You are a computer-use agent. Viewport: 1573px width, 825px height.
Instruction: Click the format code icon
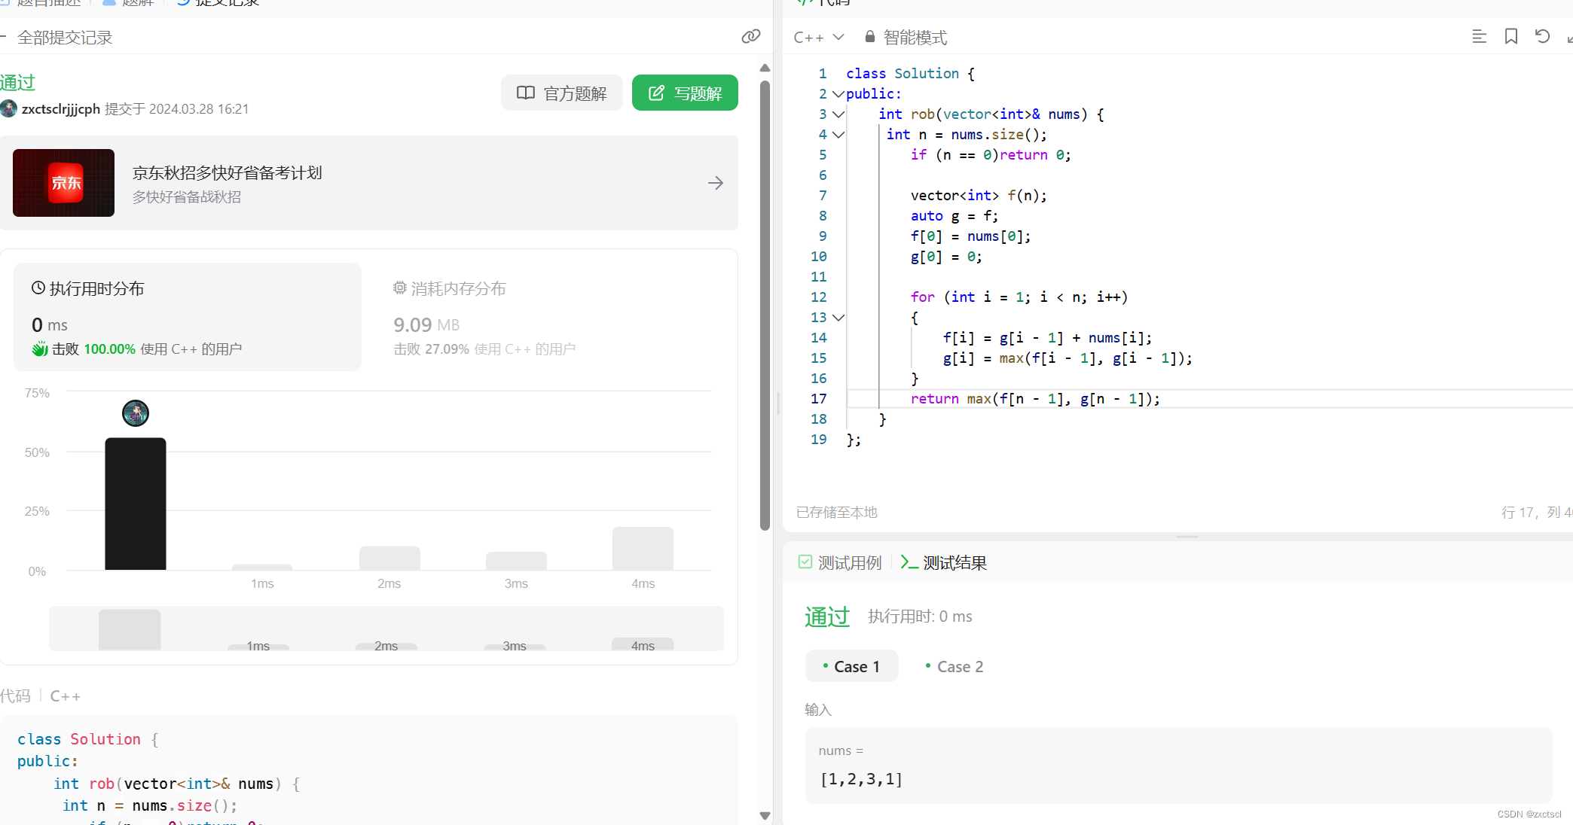1480,36
